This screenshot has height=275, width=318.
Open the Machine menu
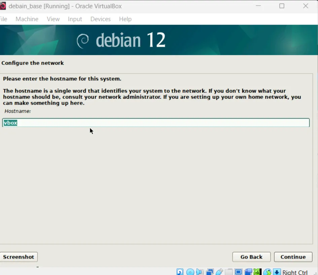27,19
